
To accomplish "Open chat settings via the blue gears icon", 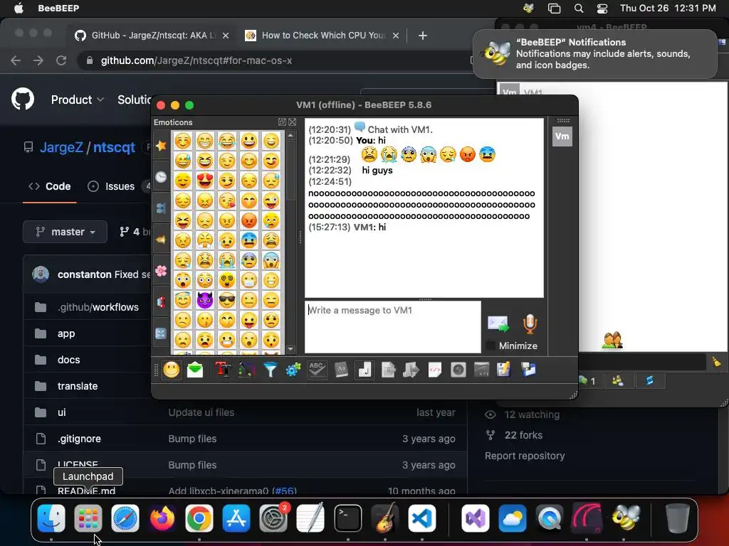I will pyautogui.click(x=293, y=370).
